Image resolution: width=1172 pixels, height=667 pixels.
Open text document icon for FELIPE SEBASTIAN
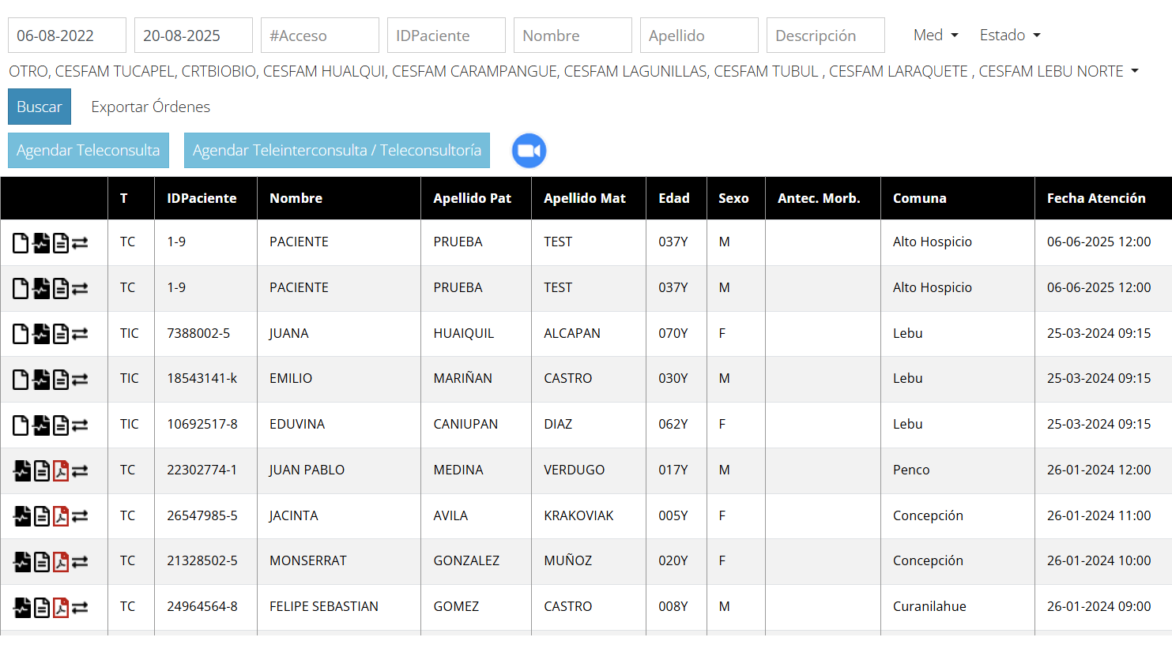coord(42,608)
